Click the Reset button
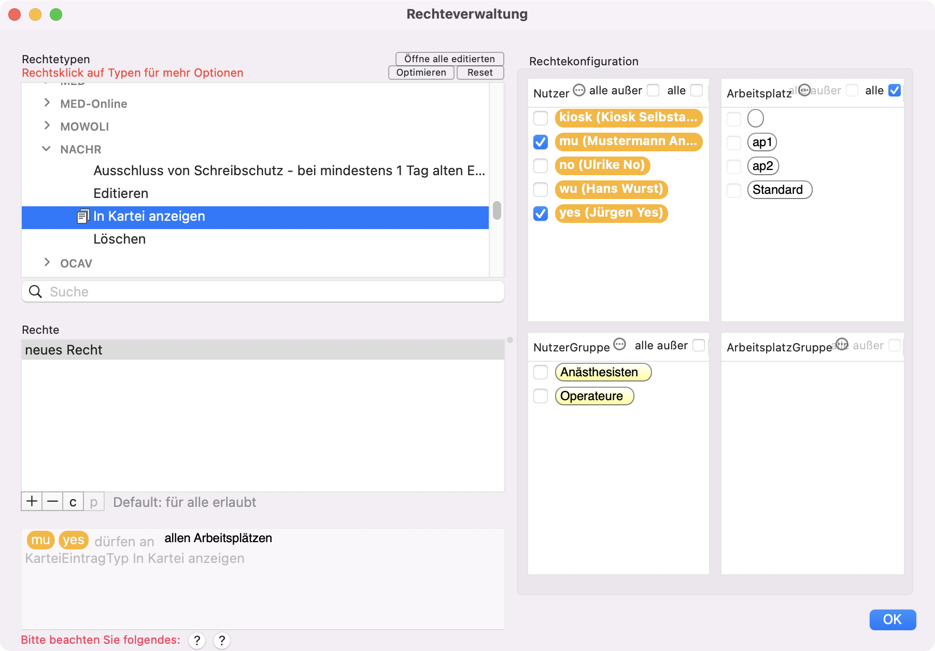This screenshot has height=651, width=935. 480,73
